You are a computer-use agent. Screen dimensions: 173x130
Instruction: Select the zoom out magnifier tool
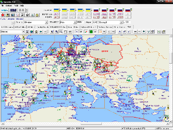pos(61,31)
